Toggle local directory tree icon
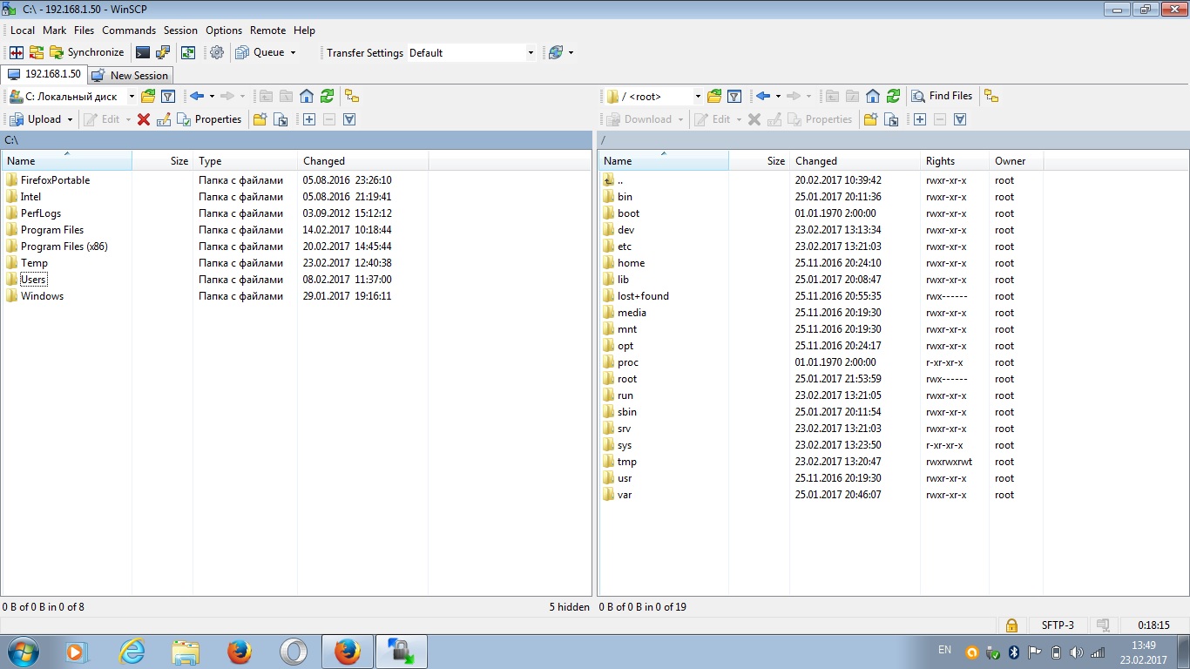Viewport: 1190px width, 669px height. tap(351, 96)
